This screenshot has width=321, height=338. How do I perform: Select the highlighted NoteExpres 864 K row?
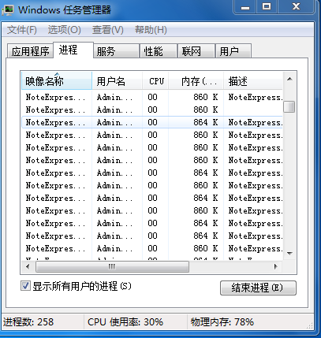pos(152,122)
